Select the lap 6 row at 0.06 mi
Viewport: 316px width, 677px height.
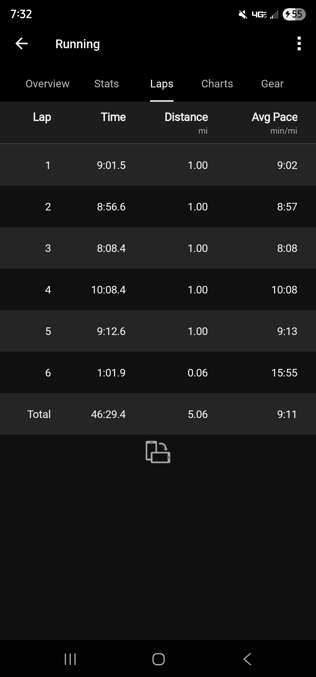[158, 373]
